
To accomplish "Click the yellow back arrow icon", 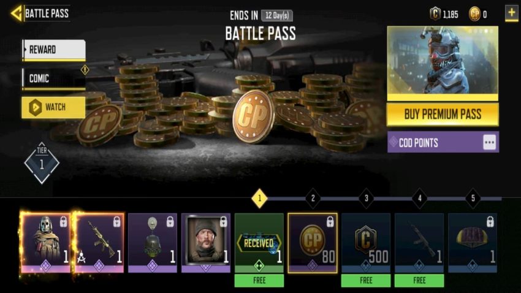I will click(17, 13).
